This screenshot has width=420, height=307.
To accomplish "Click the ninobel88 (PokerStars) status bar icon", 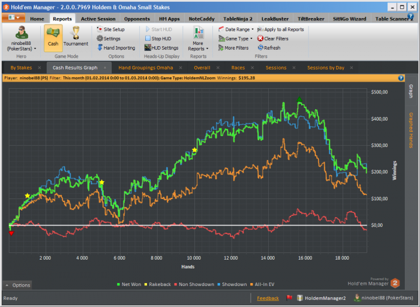I will click(x=357, y=297).
